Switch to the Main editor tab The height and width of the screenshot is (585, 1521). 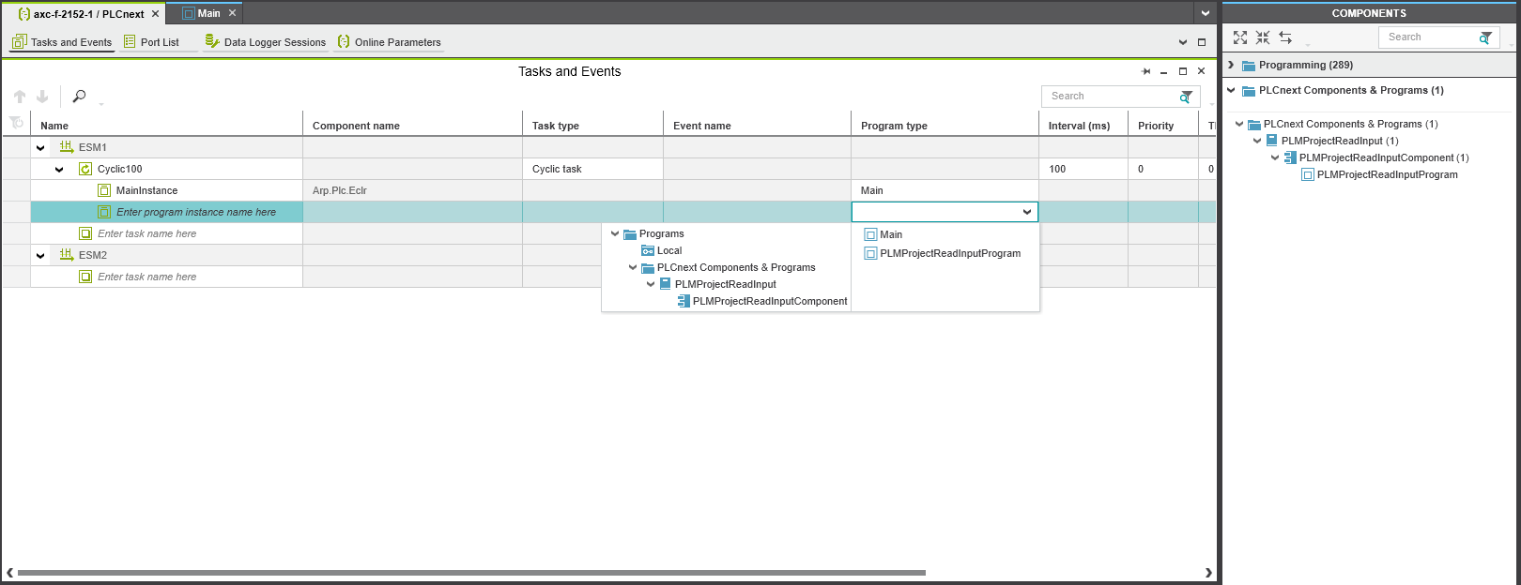[202, 14]
